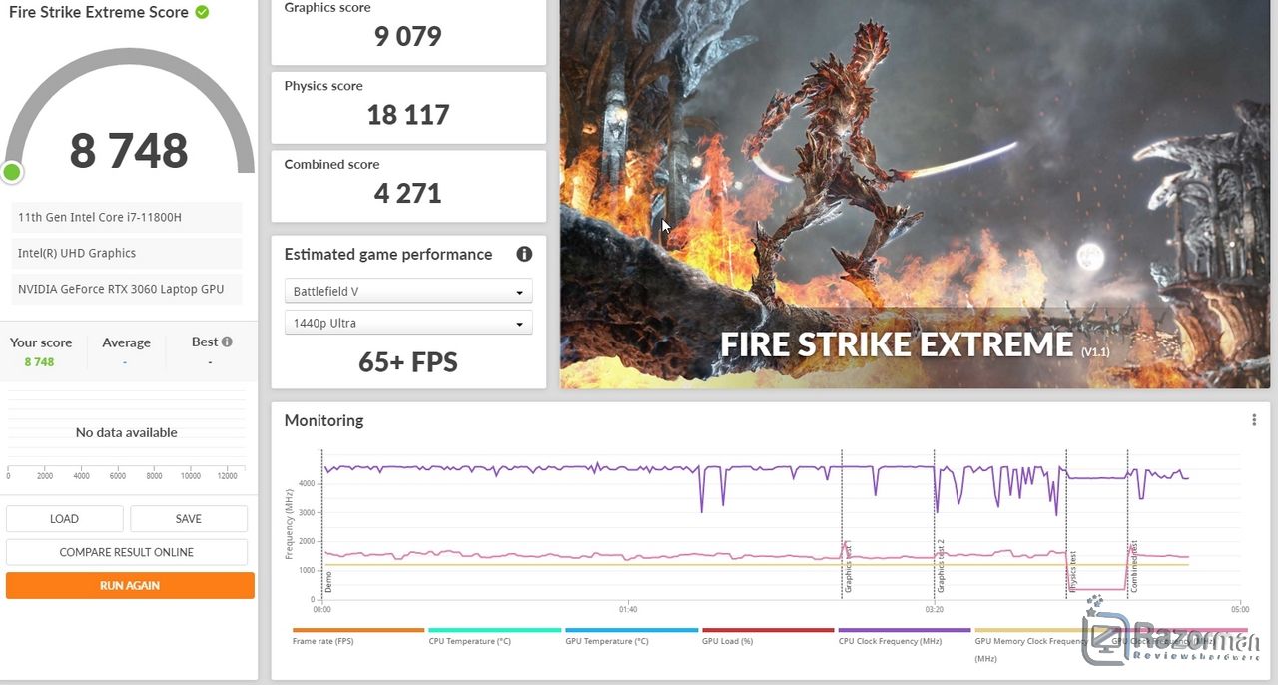Image resolution: width=1278 pixels, height=685 pixels.
Task: Click the NVIDIA GeForce RTX 3060 Laptop GPU row
Action: 127,289
